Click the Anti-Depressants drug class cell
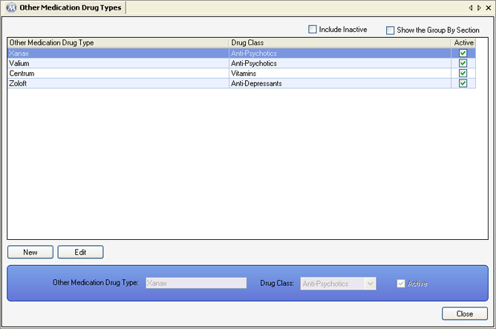496x329 pixels. point(340,83)
